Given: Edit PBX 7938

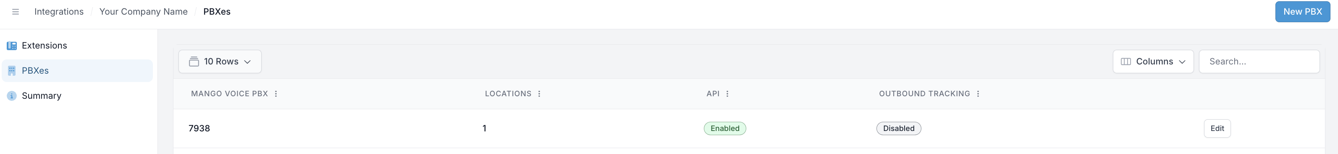Looking at the screenshot, I should [x=1217, y=128].
